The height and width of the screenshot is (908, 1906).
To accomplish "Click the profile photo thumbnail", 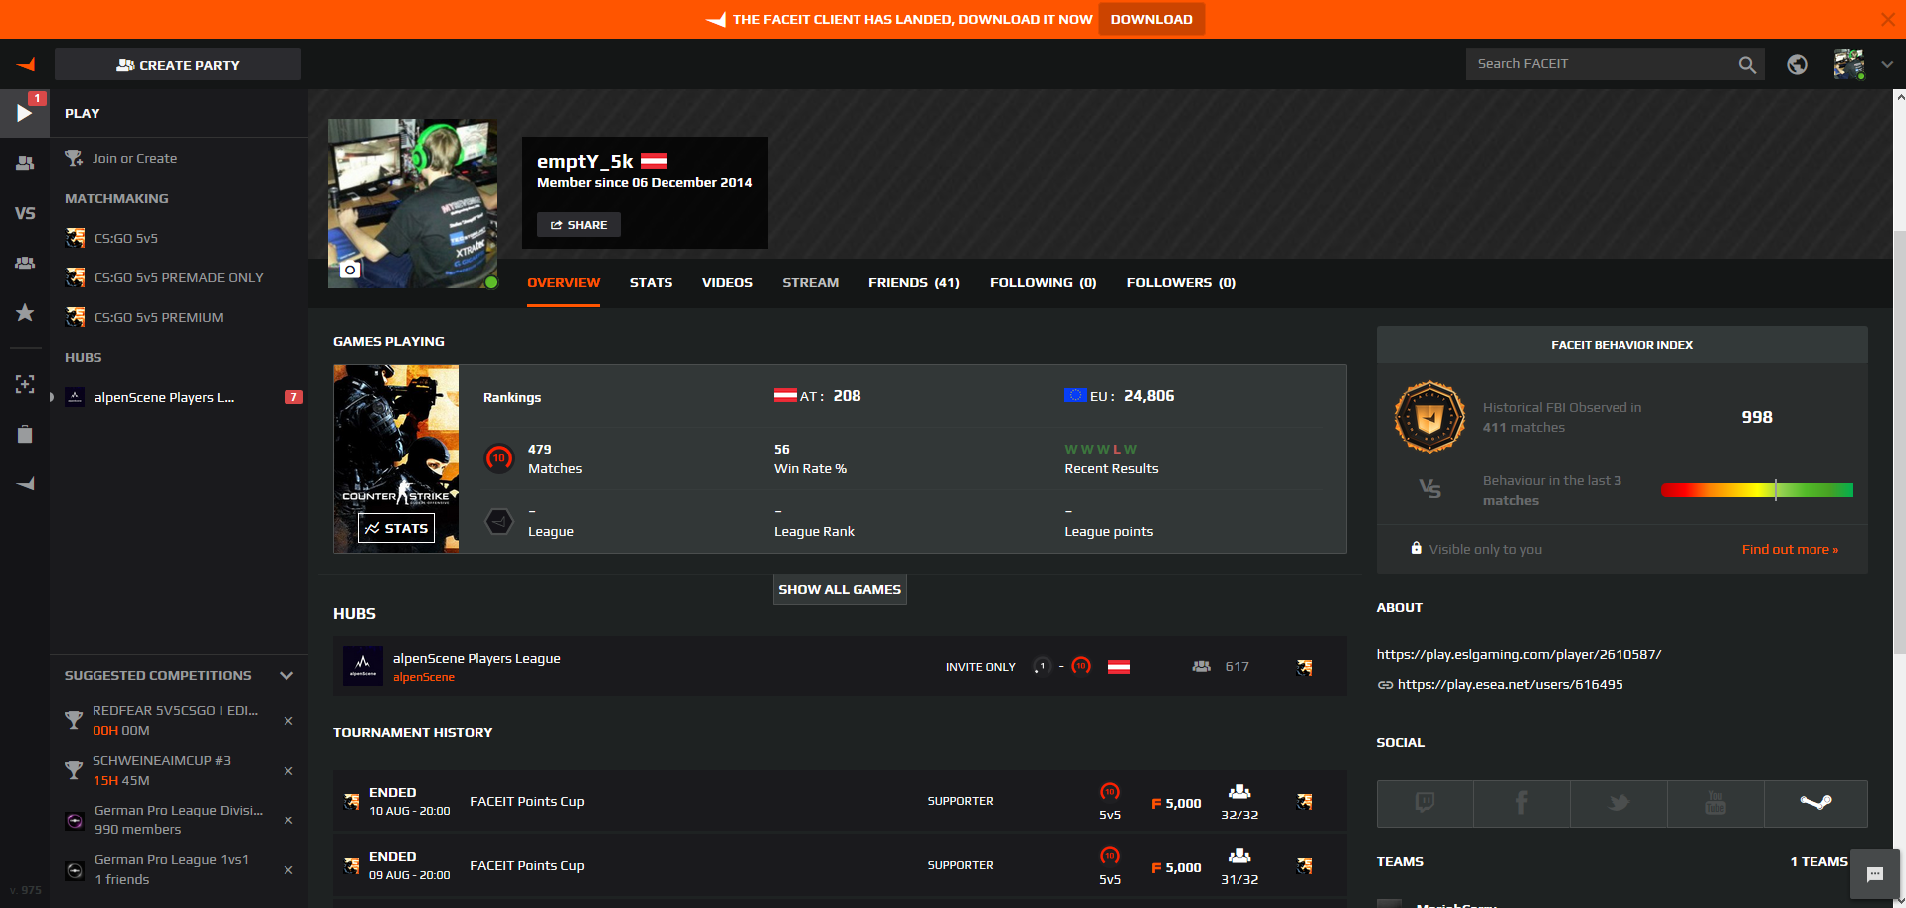I will pyautogui.click(x=413, y=204).
